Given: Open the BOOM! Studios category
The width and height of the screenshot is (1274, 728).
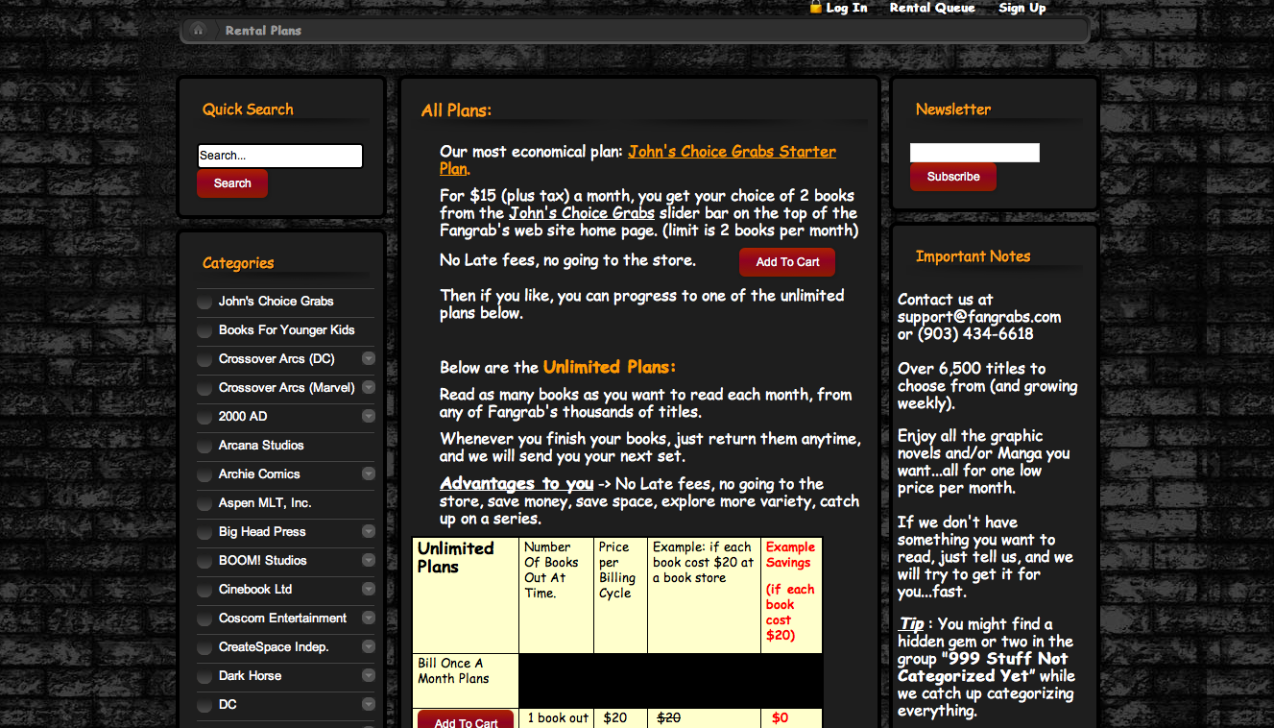Looking at the screenshot, I should pos(263,560).
